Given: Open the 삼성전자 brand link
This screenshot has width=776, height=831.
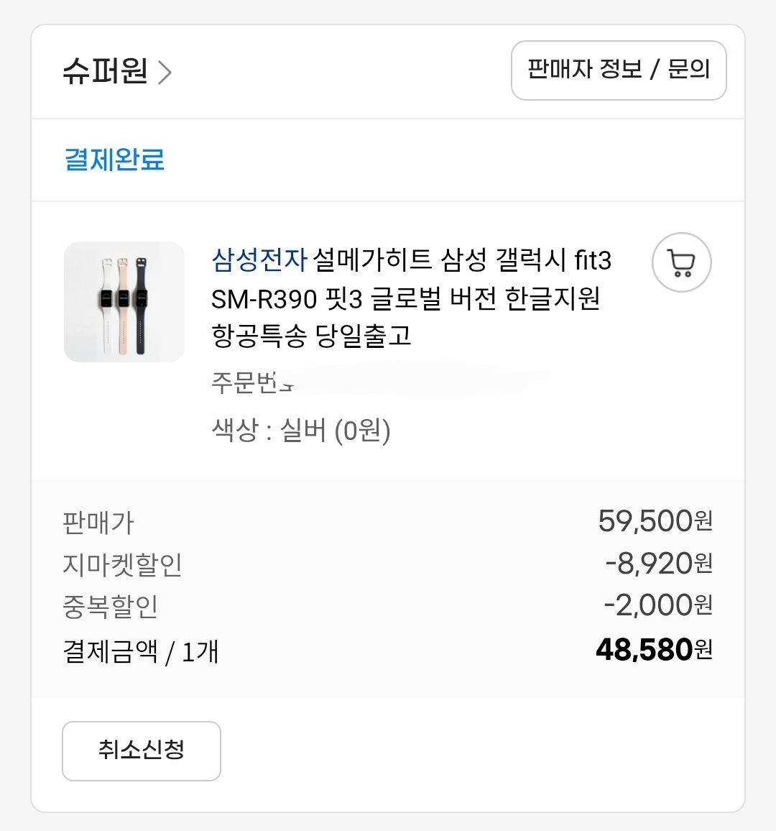Looking at the screenshot, I should coord(259,260).
